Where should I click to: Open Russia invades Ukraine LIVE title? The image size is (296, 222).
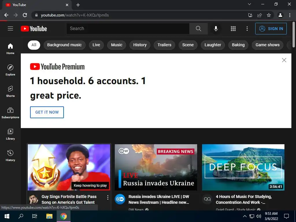[x=159, y=199]
